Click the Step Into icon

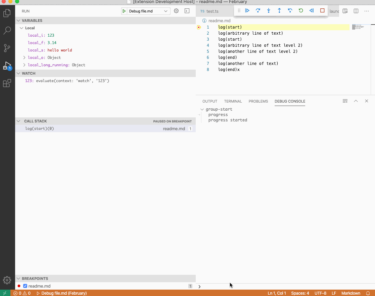click(269, 10)
